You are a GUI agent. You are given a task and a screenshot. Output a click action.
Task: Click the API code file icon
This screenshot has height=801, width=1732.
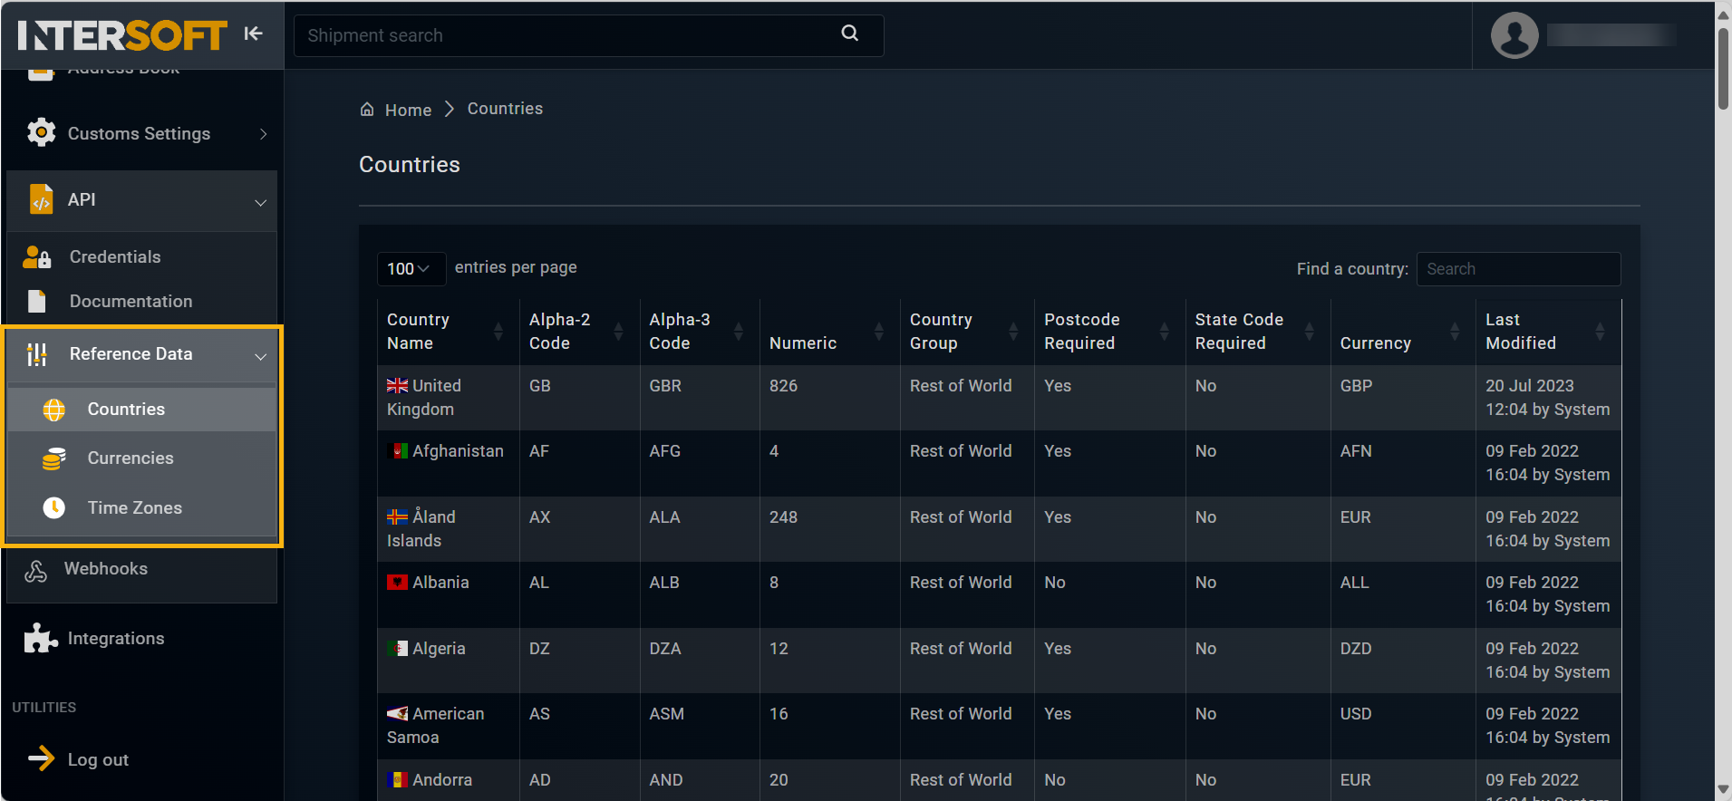click(x=41, y=199)
